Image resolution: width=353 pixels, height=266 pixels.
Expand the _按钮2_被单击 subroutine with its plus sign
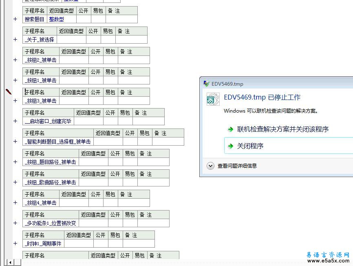[15, 60]
